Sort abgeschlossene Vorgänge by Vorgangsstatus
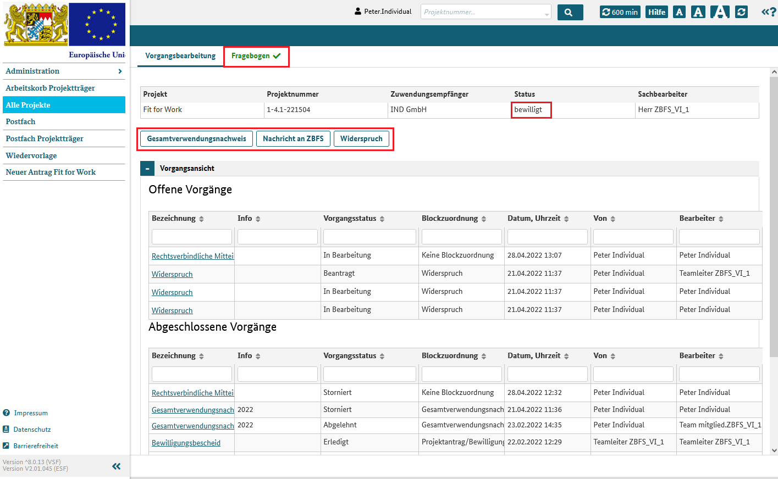This screenshot has width=778, height=479. coord(382,356)
